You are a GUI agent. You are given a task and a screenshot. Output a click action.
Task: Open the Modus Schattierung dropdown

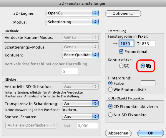tap(72, 22)
